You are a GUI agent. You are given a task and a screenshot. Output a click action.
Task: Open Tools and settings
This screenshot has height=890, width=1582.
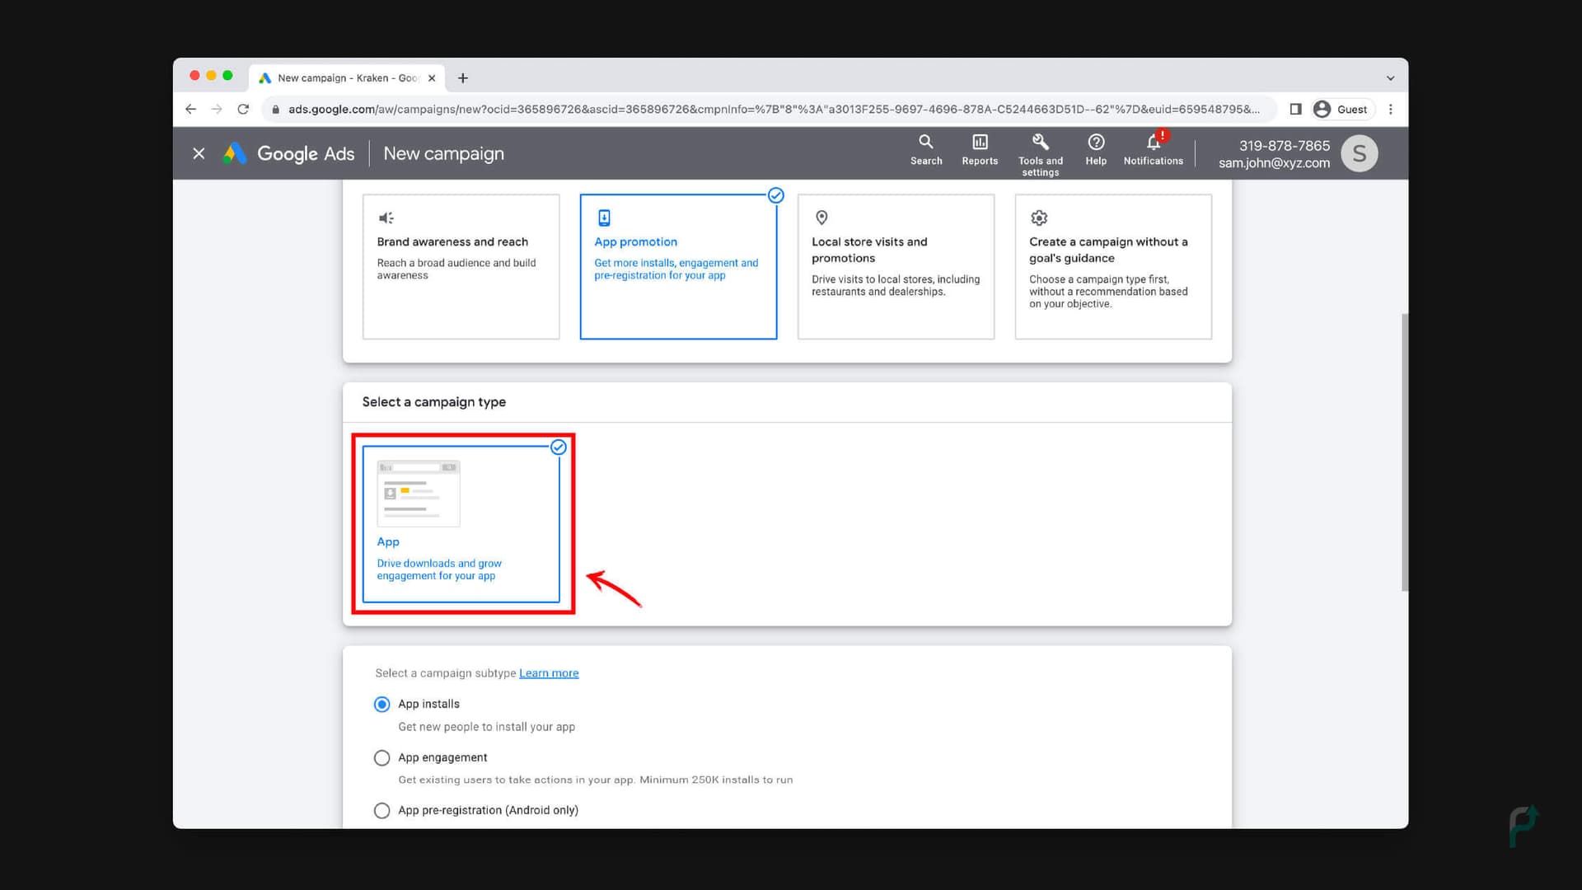click(1041, 155)
